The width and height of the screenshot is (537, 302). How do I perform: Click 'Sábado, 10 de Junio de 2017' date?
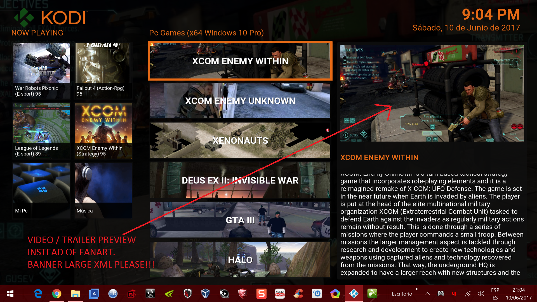click(466, 28)
